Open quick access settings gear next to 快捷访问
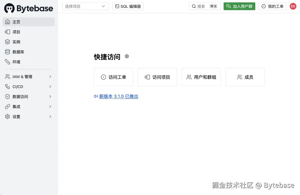The image size is (300, 195). (127, 56)
